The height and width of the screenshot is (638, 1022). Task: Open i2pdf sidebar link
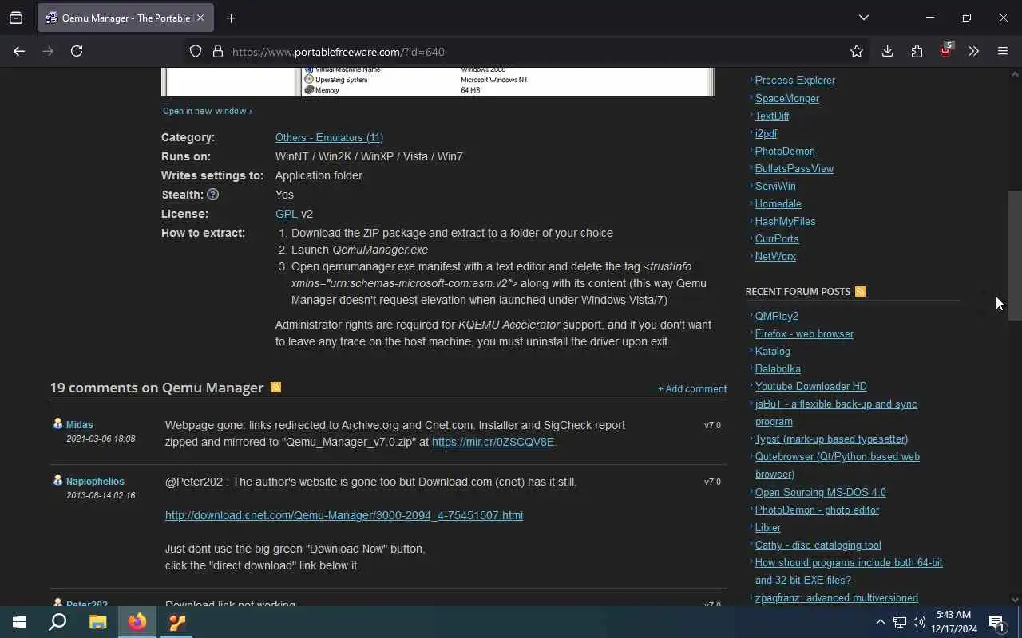[x=766, y=133]
